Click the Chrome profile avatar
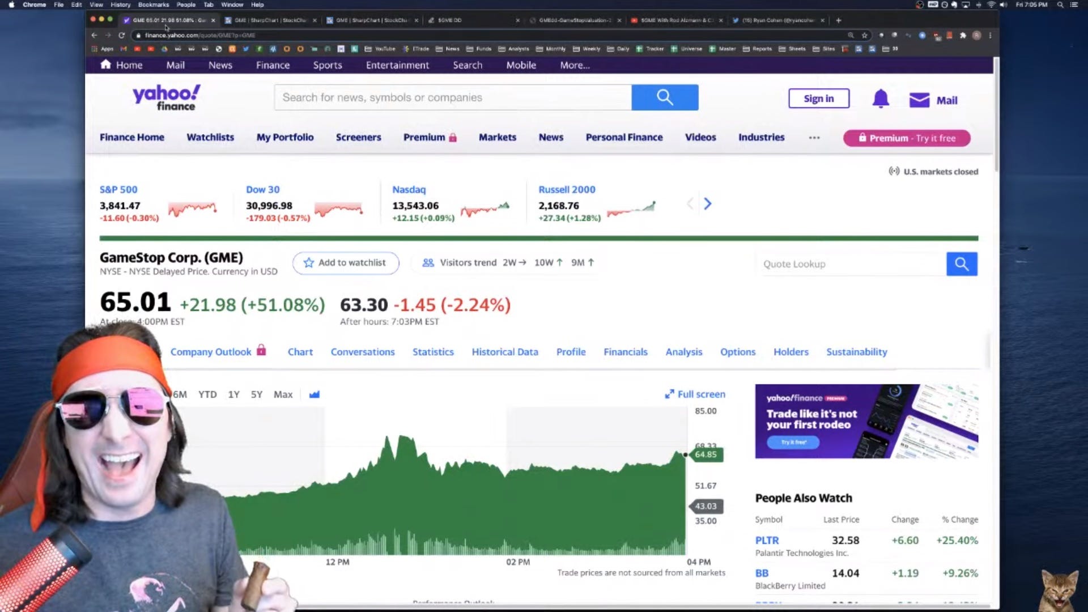This screenshot has width=1088, height=612. (x=976, y=35)
